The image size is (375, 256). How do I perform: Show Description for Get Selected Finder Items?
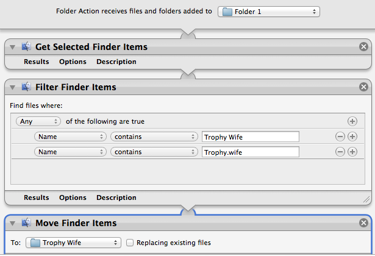coord(116,62)
